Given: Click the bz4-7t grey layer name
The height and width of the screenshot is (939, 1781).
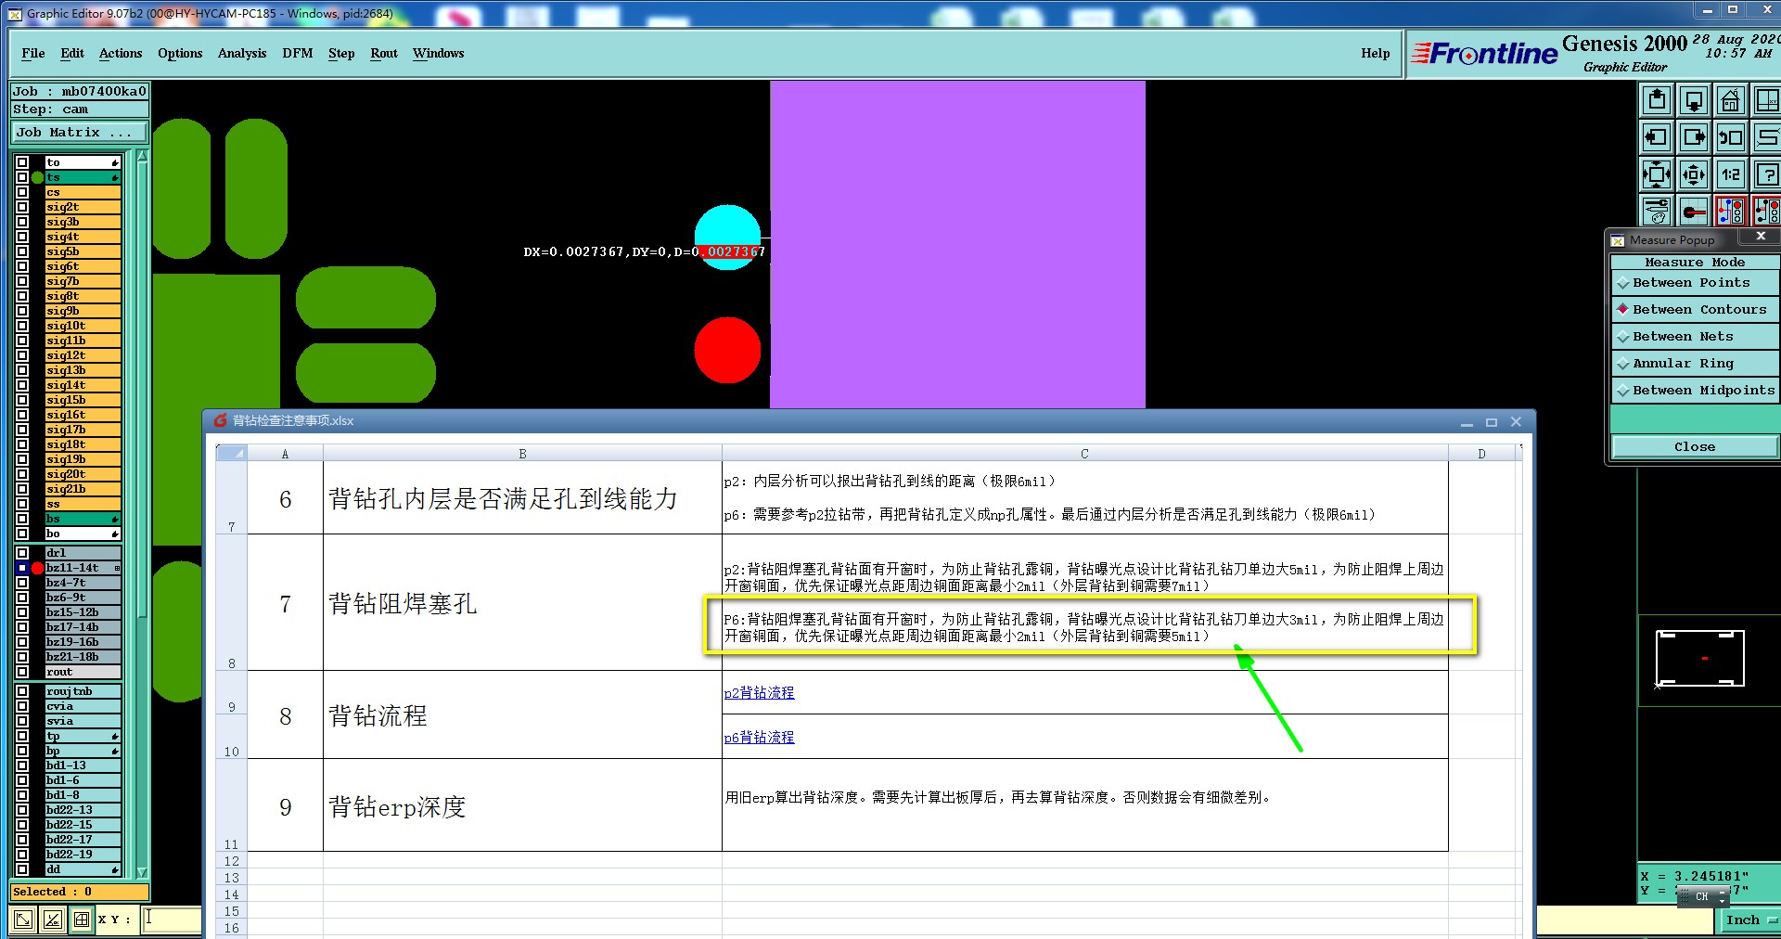Looking at the screenshot, I should click(83, 583).
